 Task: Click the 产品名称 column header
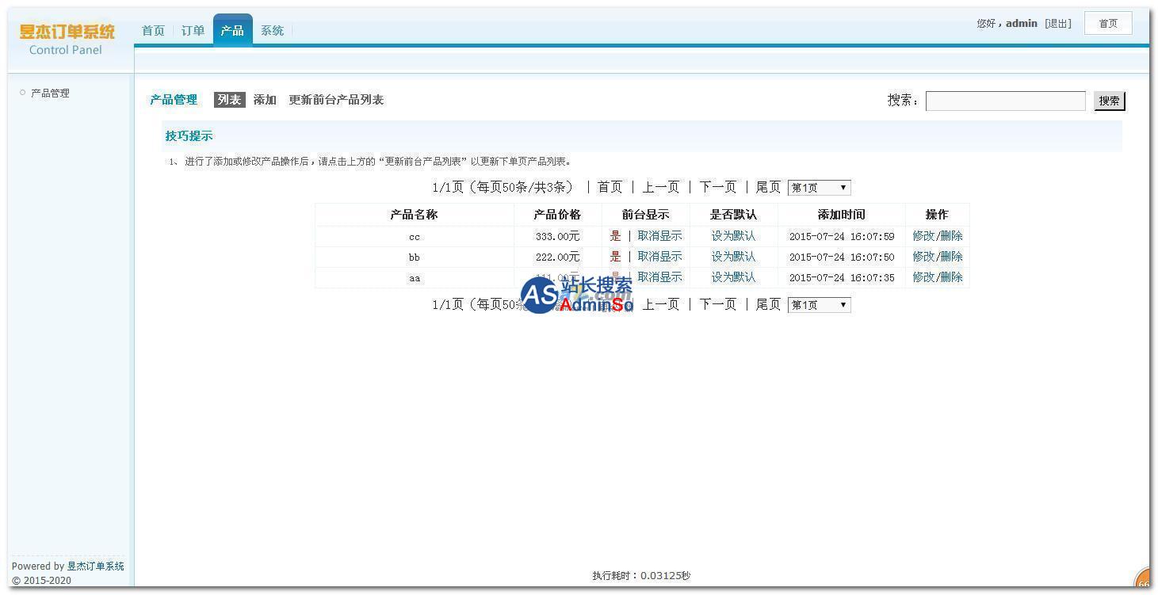click(x=414, y=215)
